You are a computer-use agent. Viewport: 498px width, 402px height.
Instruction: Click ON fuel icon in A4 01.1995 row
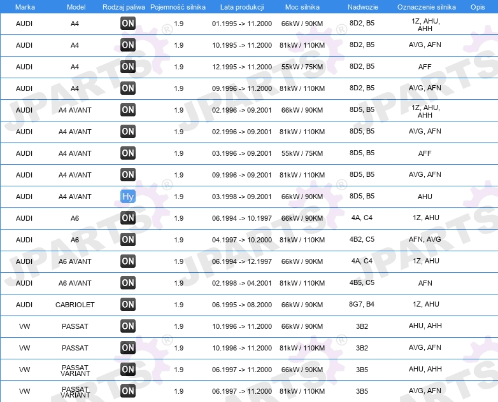point(128,23)
